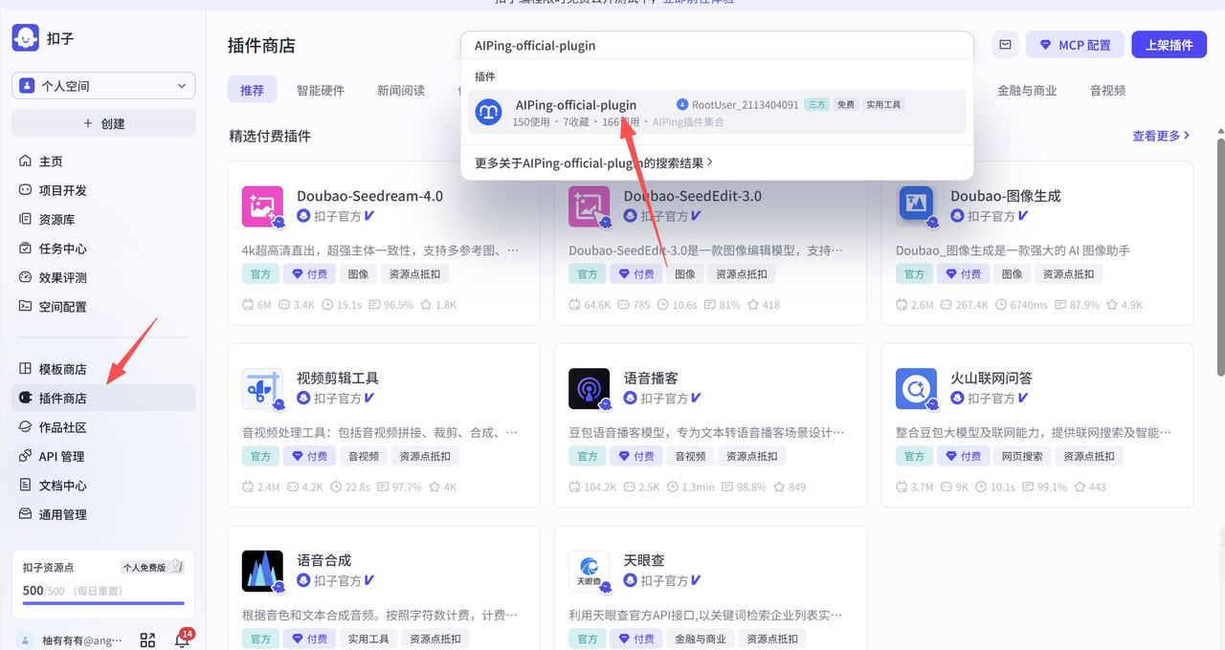Click the page vertical scrollbar
This screenshot has width=1225, height=650.
click(x=1220, y=258)
